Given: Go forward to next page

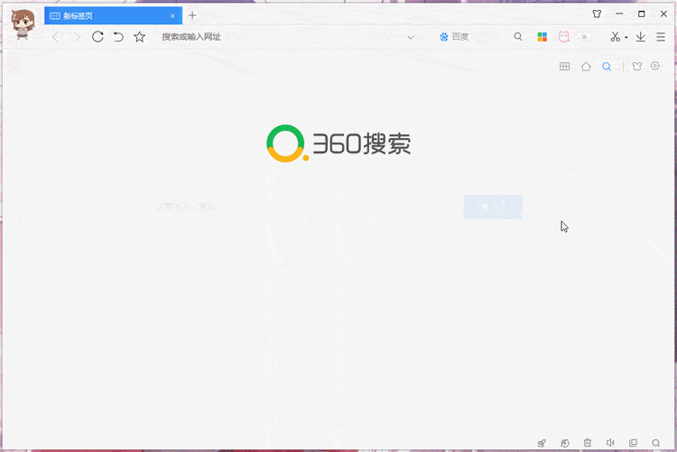Looking at the screenshot, I should (x=77, y=37).
